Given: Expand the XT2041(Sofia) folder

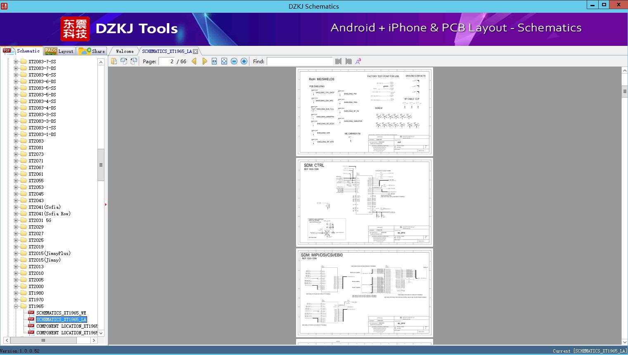Looking at the screenshot, I should click(16, 207).
